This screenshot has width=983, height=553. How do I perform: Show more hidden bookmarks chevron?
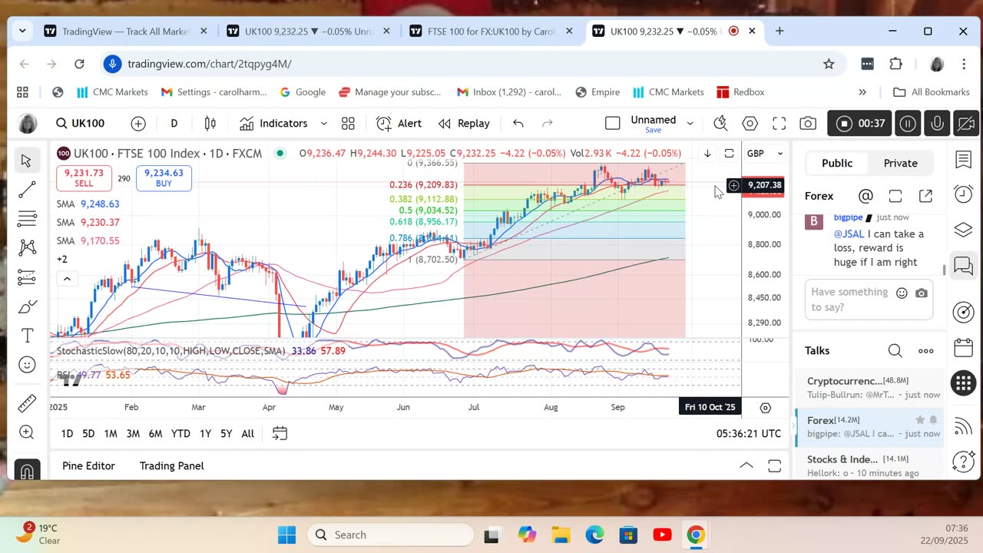click(x=862, y=92)
